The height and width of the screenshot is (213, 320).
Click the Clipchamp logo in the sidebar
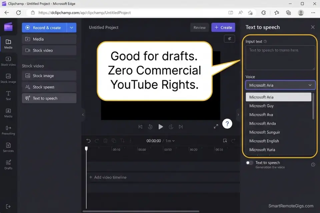click(8, 27)
